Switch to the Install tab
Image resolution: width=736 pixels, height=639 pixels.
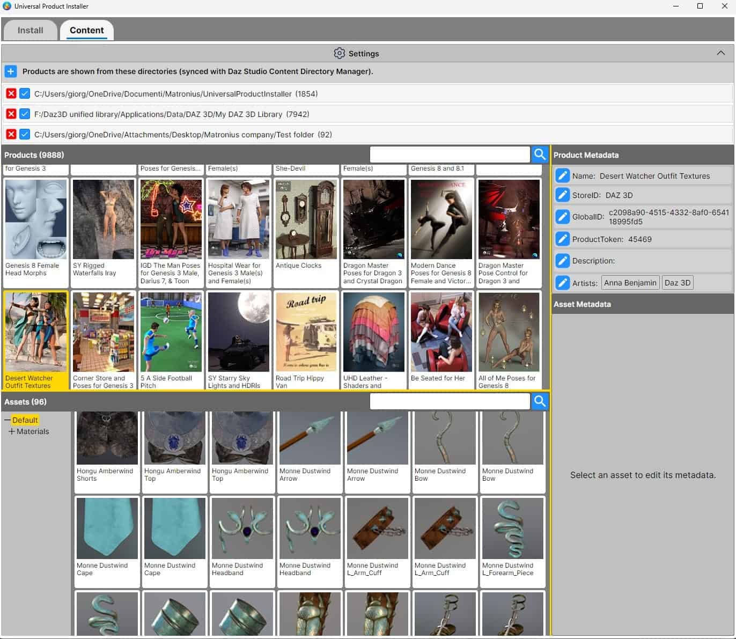pos(30,30)
